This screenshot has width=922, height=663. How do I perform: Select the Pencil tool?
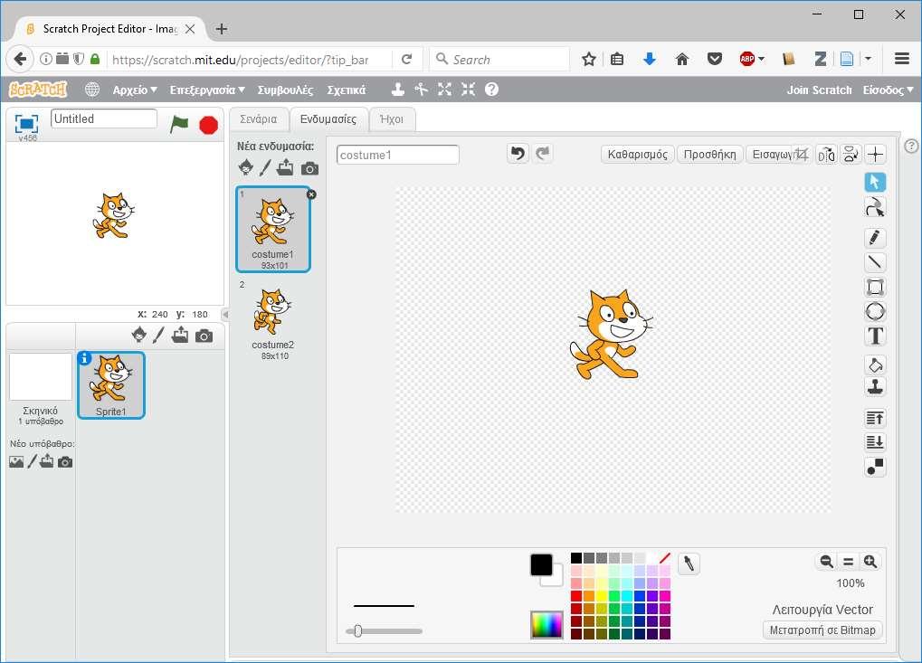pos(875,238)
